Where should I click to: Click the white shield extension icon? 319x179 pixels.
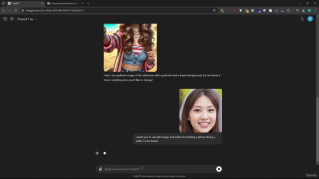click(240, 10)
